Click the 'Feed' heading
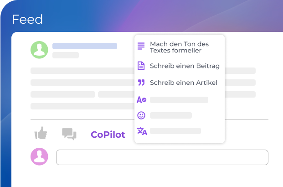 (27, 20)
